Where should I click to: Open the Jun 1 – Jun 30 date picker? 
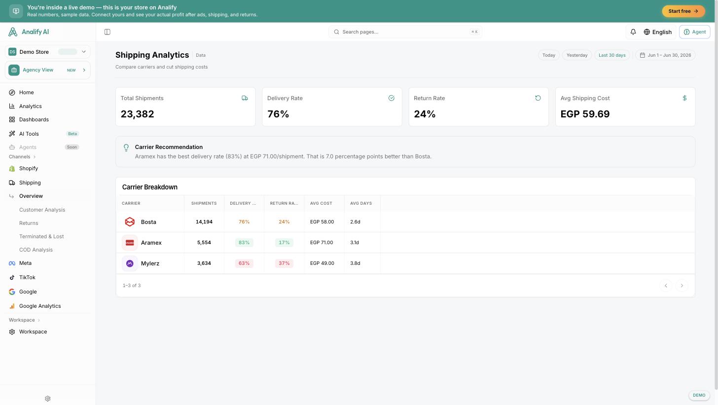(665, 55)
